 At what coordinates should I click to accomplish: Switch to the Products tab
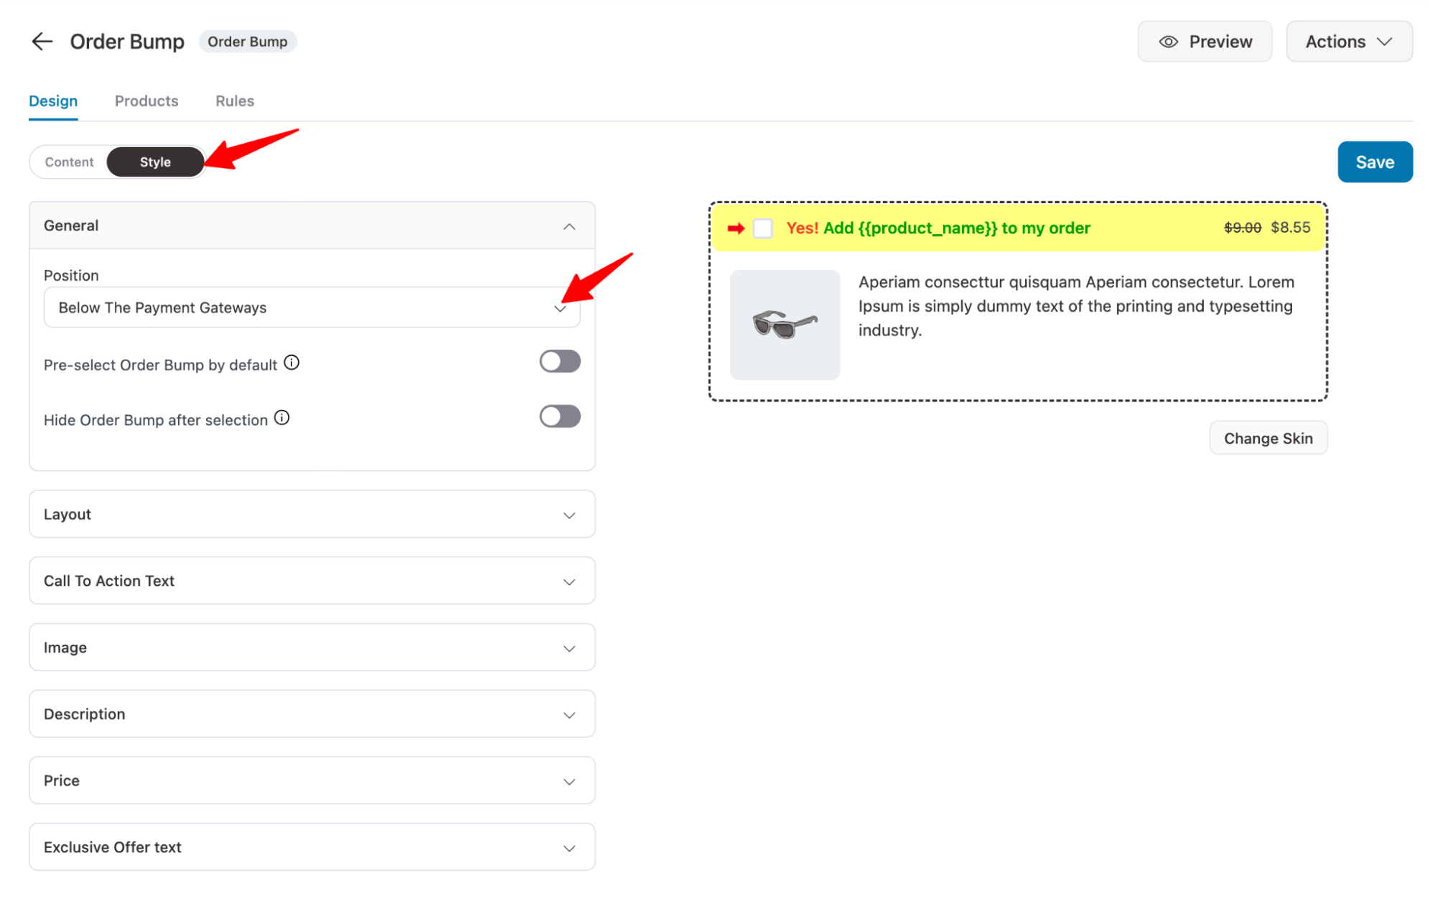[146, 101]
